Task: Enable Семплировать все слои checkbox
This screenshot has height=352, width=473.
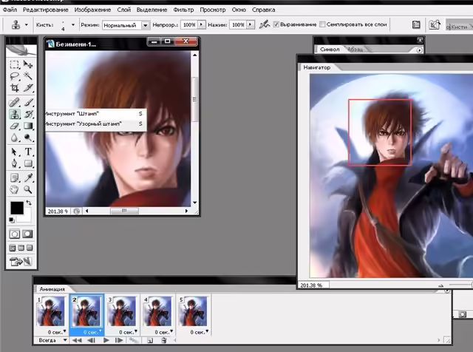Action: (x=322, y=24)
